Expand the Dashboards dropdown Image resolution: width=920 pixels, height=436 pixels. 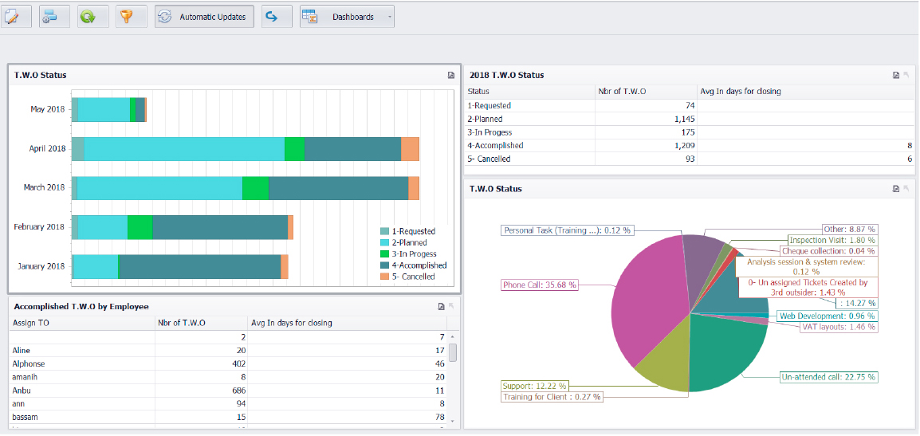[348, 17]
